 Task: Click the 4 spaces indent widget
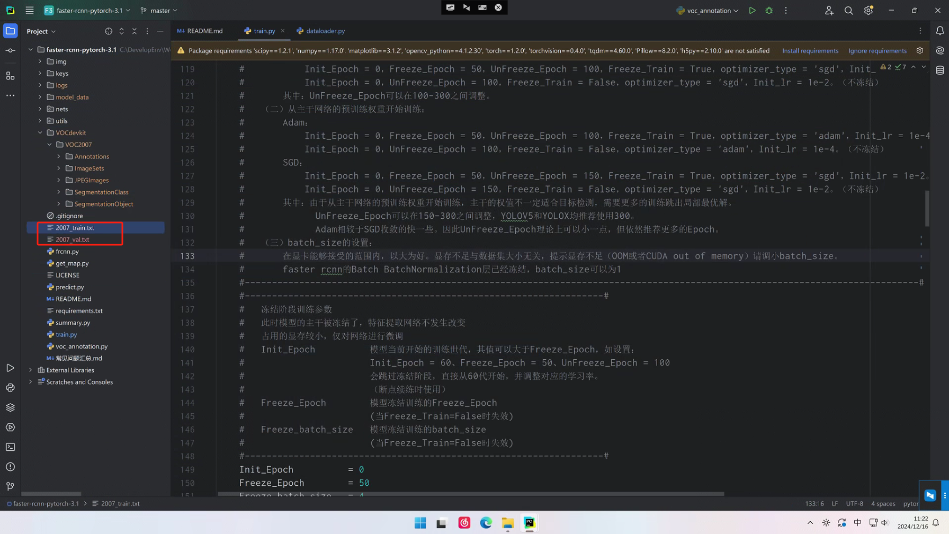(x=883, y=504)
